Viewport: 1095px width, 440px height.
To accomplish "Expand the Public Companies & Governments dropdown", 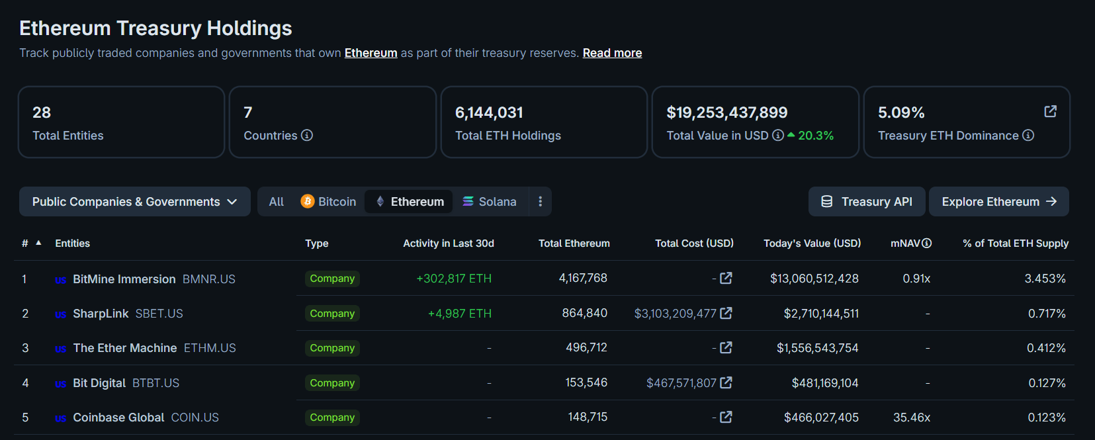I will 135,201.
